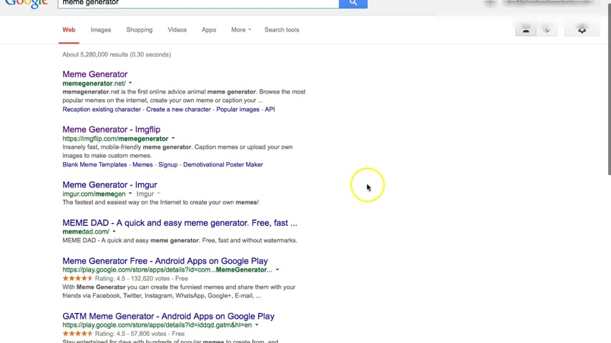Switch to the Shopping tab

[x=139, y=30]
